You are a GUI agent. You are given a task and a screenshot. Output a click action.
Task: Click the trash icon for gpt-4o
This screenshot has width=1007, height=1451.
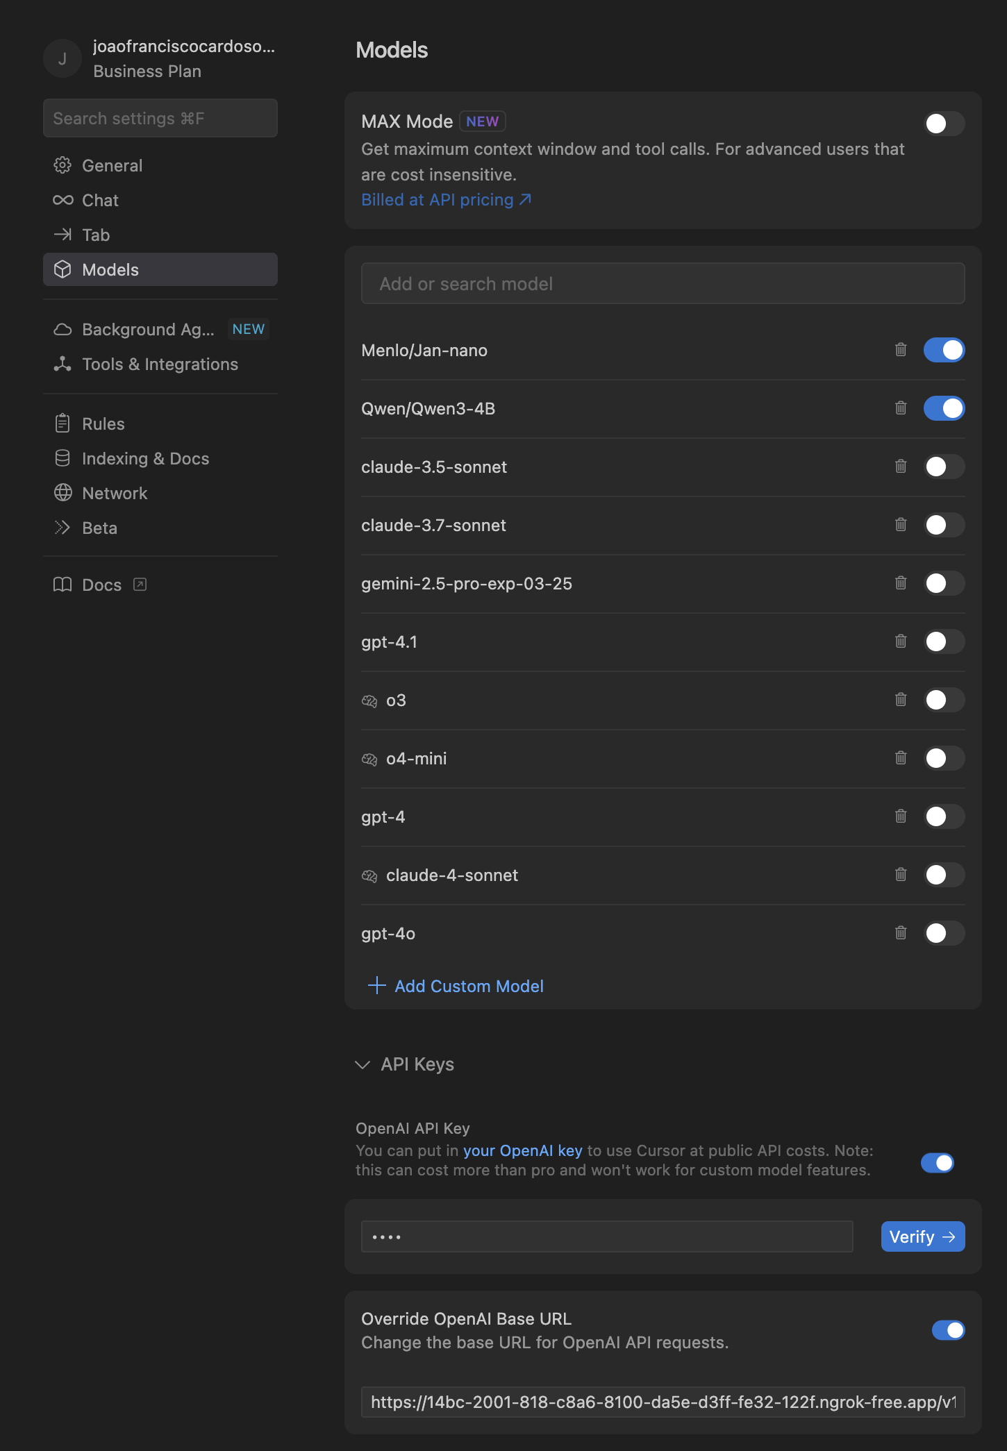901,933
